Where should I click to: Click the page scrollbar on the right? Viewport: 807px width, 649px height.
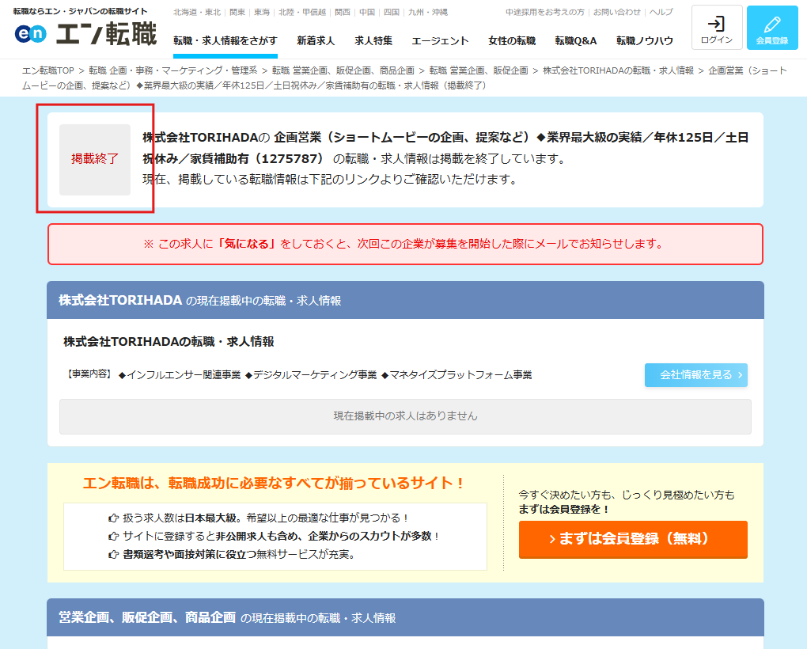[802, 317]
